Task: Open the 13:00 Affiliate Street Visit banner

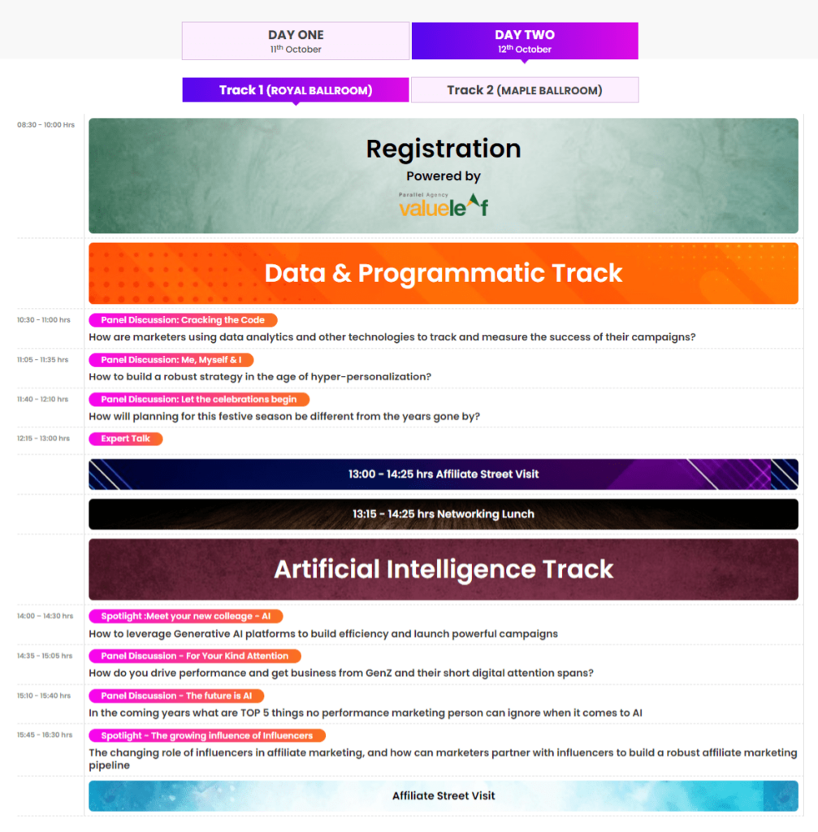Action: [444, 474]
